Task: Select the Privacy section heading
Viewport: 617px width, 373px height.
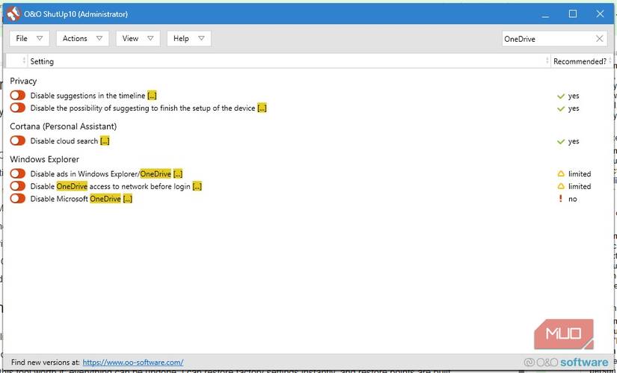Action: [x=23, y=81]
